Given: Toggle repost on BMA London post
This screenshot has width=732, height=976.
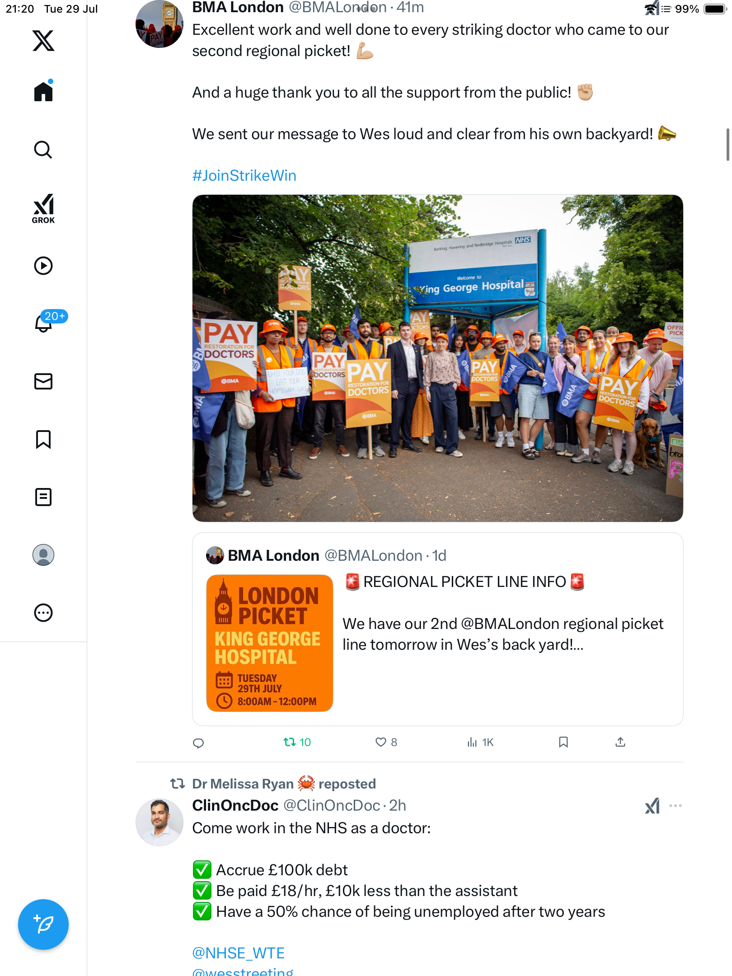Looking at the screenshot, I should click(x=297, y=742).
